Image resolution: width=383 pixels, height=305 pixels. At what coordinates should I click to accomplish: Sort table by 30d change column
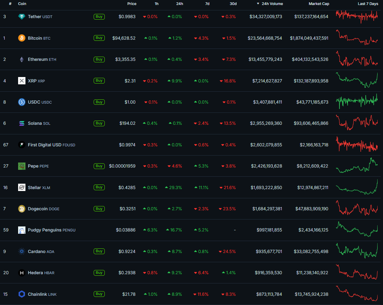[233, 4]
